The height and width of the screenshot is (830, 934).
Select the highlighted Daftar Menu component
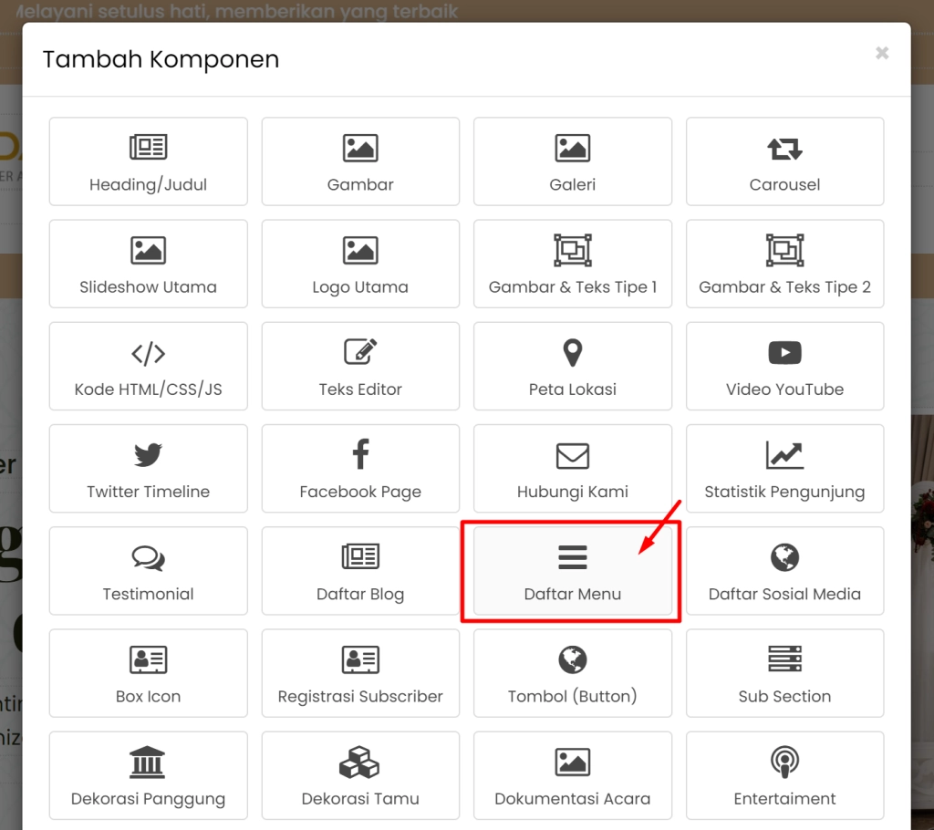point(572,571)
